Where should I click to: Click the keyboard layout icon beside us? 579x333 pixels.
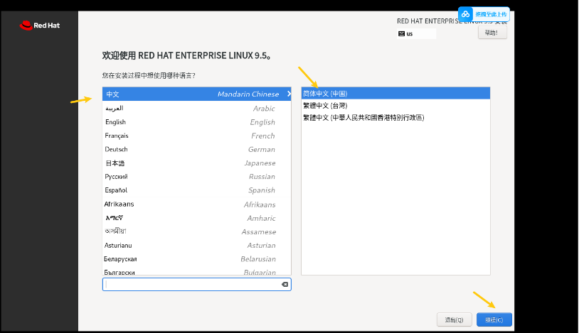pos(401,33)
